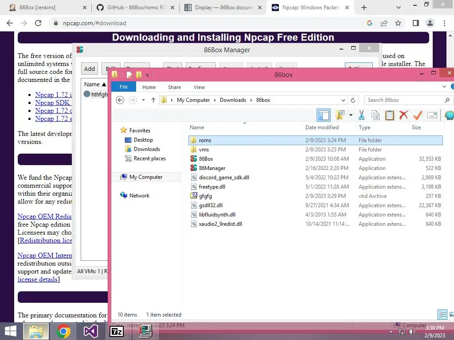The image size is (454, 340).
Task: Go up one folder level
Action: tap(153, 100)
